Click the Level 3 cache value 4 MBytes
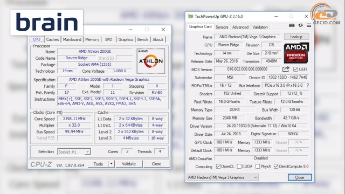This screenshot has width=345, height=194. coord(130,138)
